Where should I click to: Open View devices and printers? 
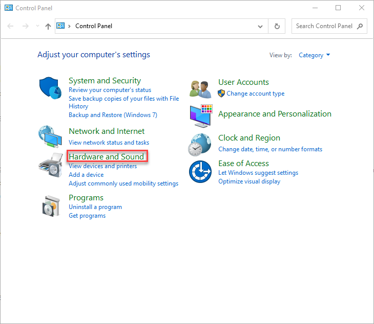click(103, 166)
